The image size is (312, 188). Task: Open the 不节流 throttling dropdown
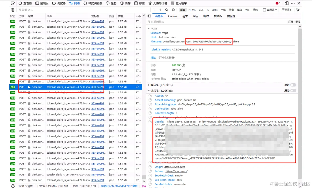click(287, 10)
